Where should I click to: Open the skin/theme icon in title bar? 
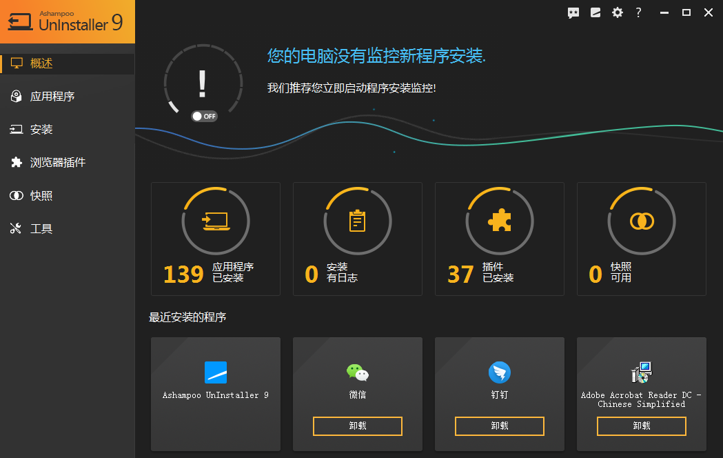click(x=595, y=13)
